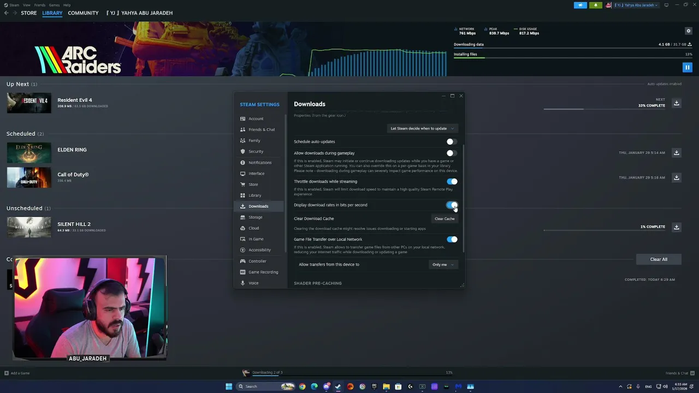This screenshot has width=699, height=393.
Task: Click Add a Game link
Action: [17, 373]
